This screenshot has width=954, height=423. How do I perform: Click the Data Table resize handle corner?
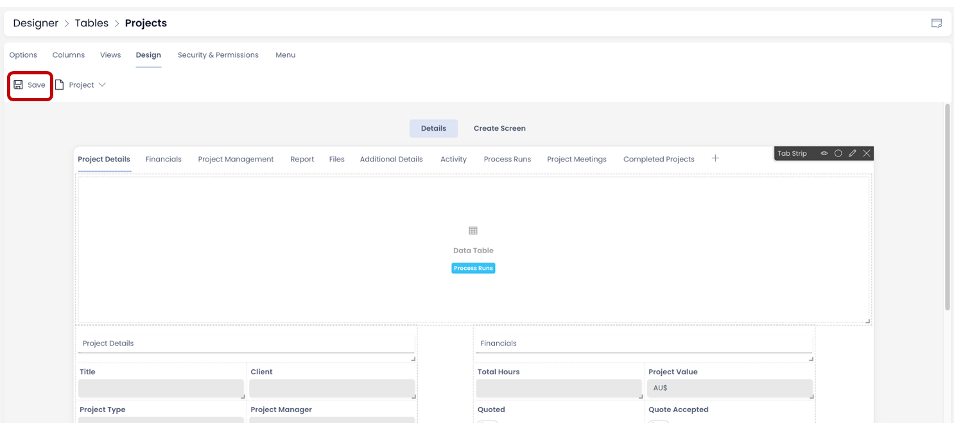point(868,321)
